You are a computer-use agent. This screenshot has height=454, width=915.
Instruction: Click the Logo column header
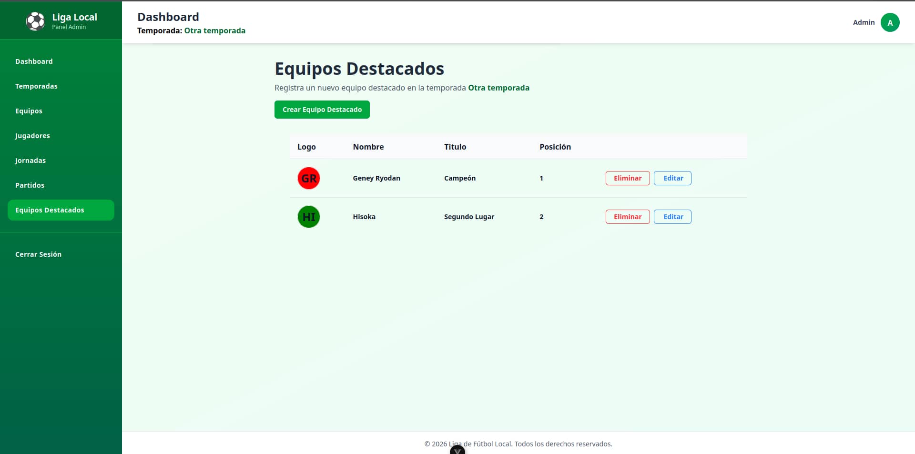306,147
